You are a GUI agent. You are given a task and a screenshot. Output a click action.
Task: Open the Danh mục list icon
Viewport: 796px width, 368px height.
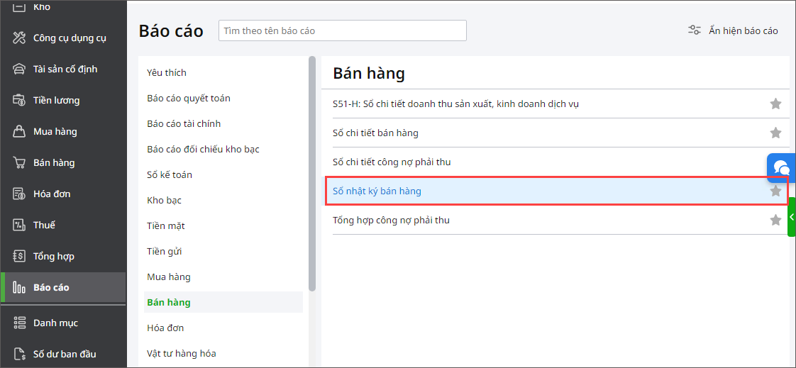pos(20,323)
